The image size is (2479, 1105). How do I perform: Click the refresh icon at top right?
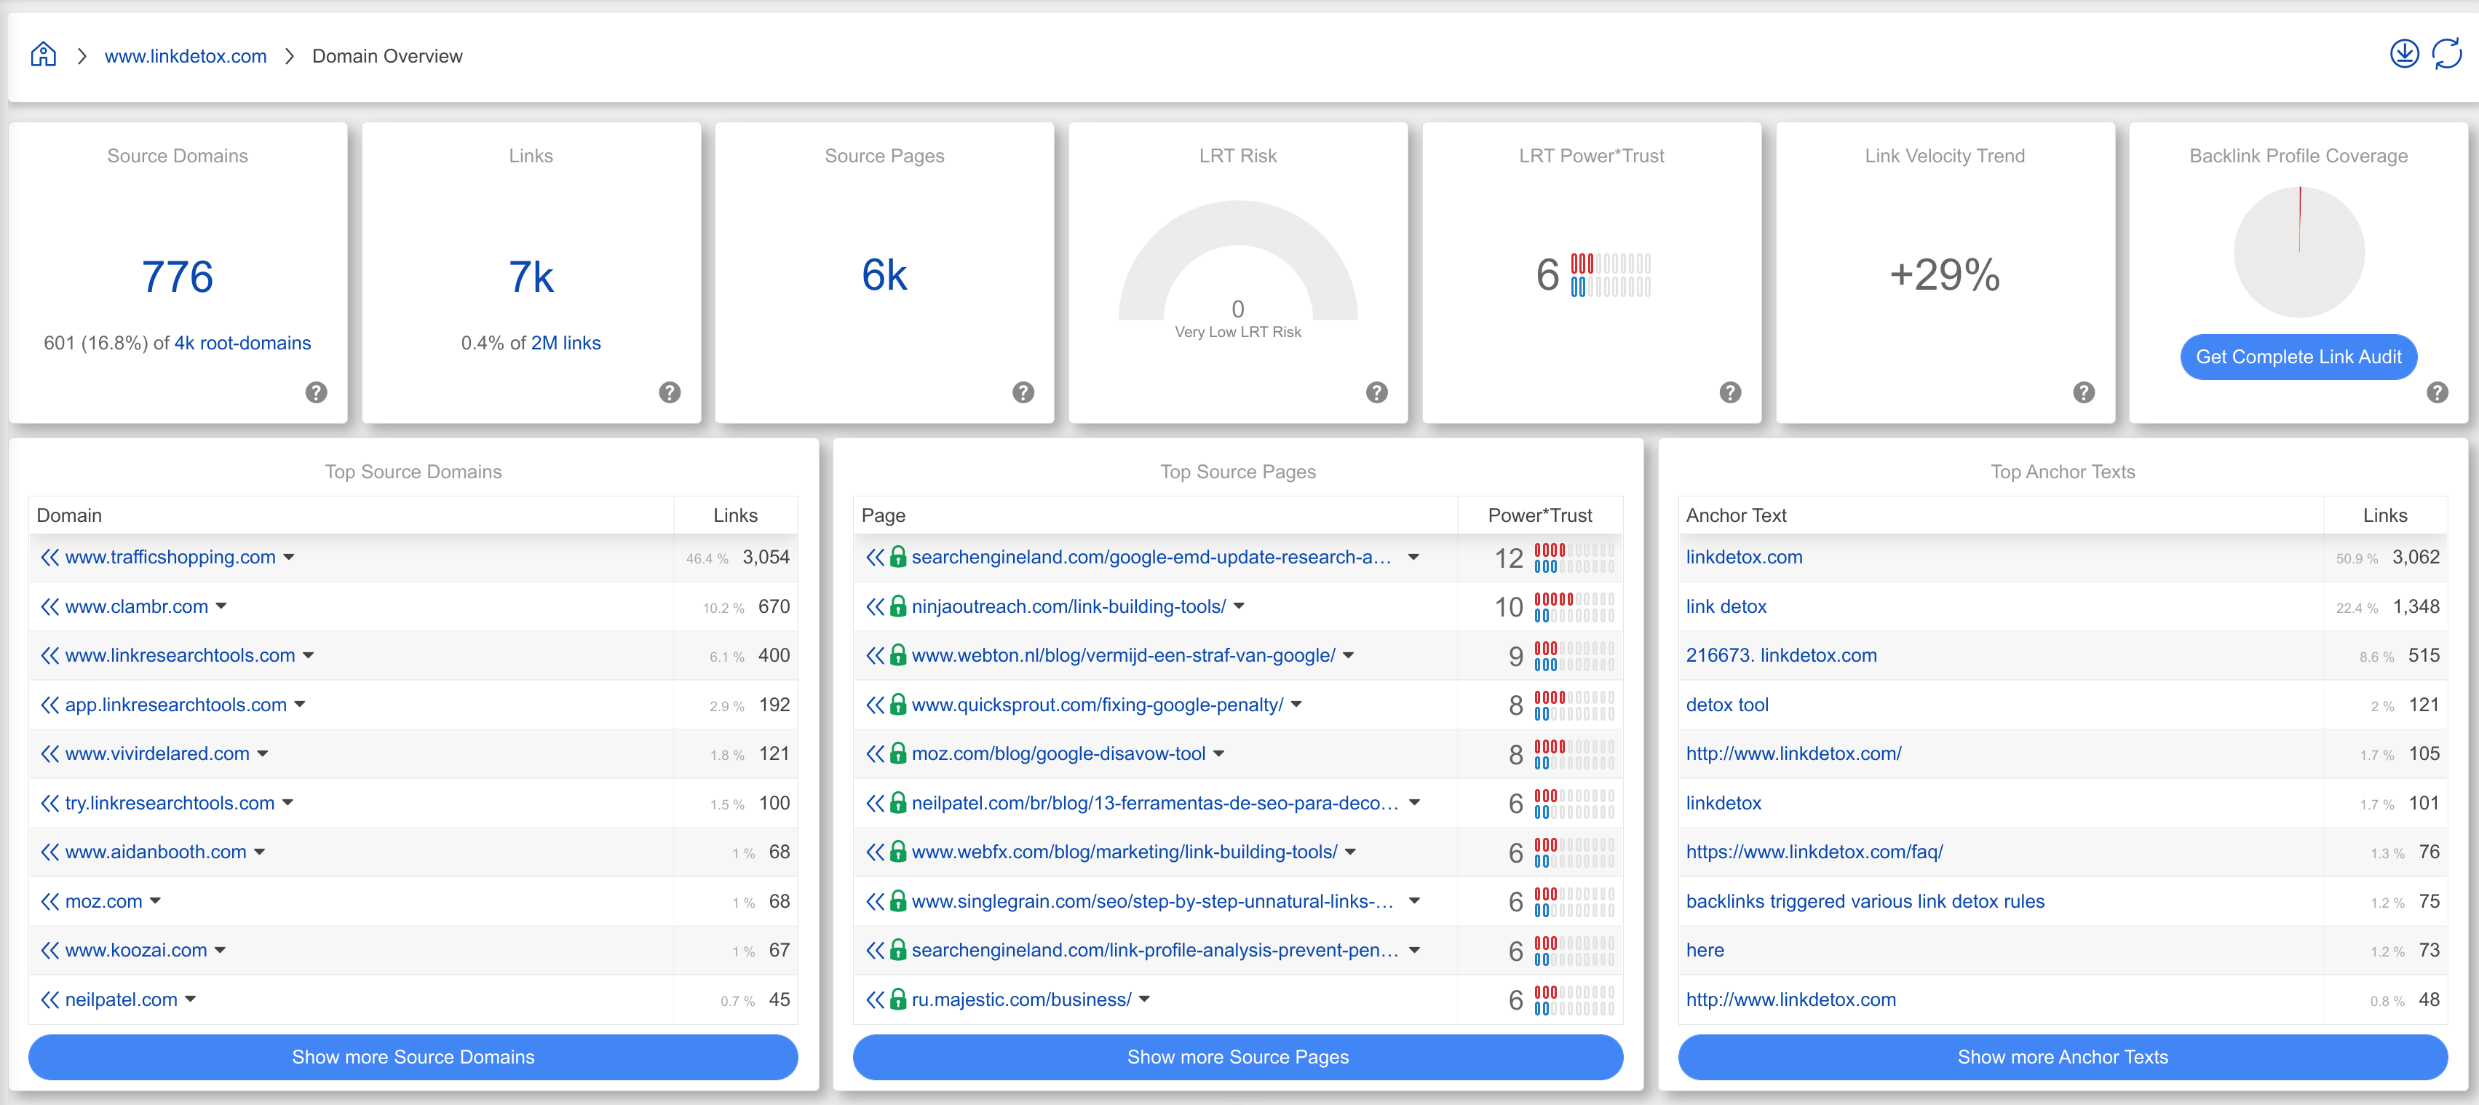tap(2446, 54)
